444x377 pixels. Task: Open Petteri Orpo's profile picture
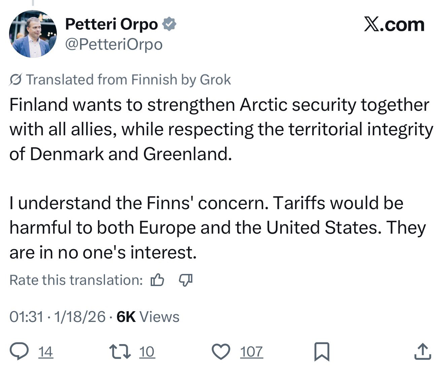33,34
